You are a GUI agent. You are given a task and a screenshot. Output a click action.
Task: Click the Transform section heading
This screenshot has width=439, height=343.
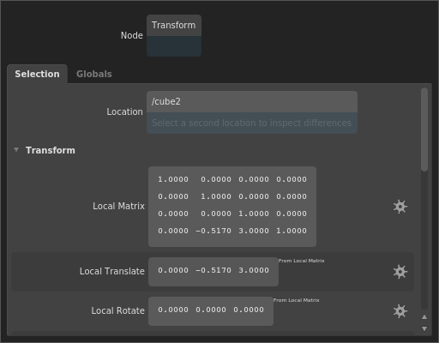point(51,150)
